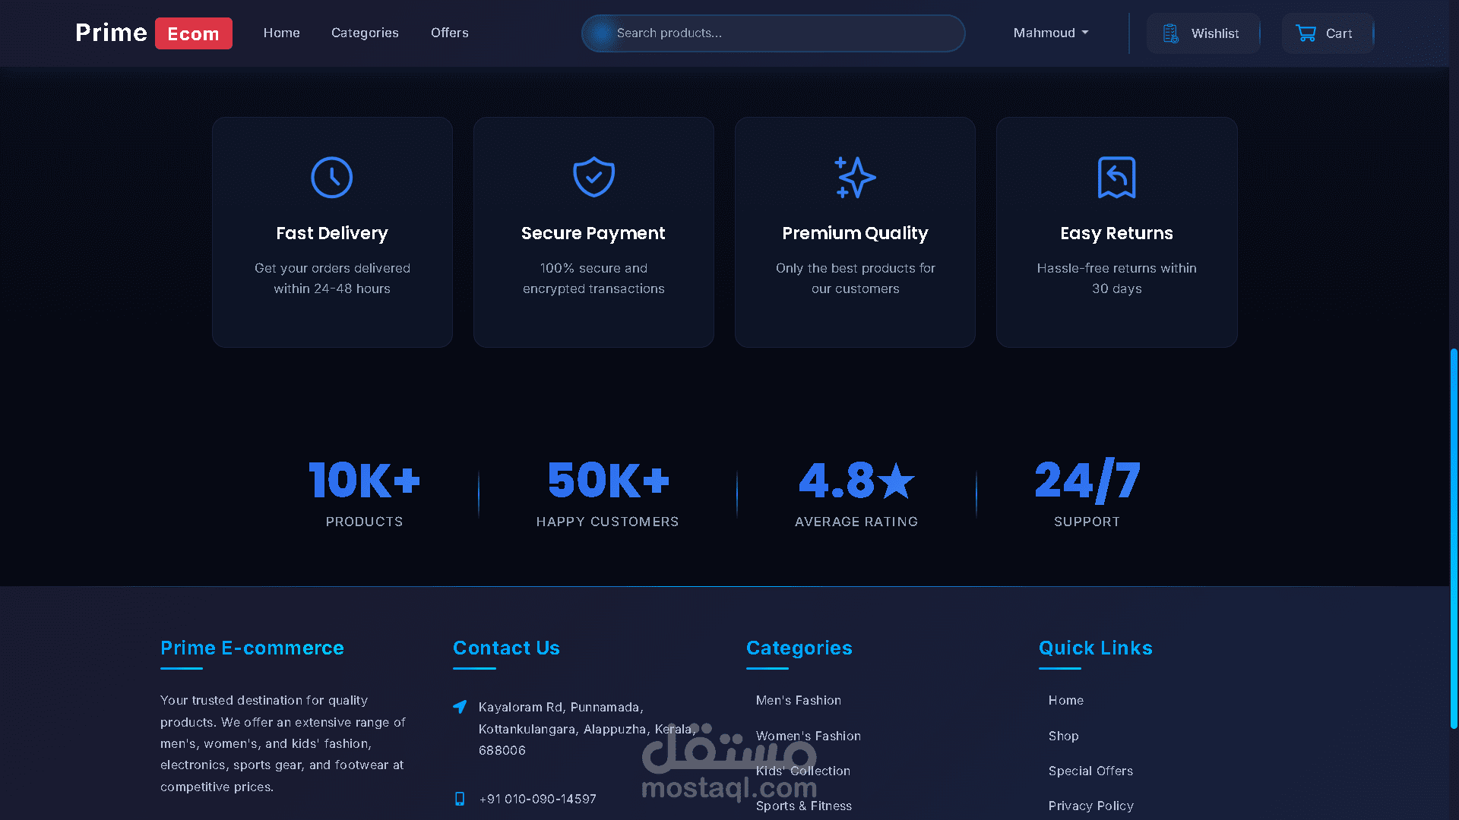Click the wishlist clipboard icon

point(1171,33)
